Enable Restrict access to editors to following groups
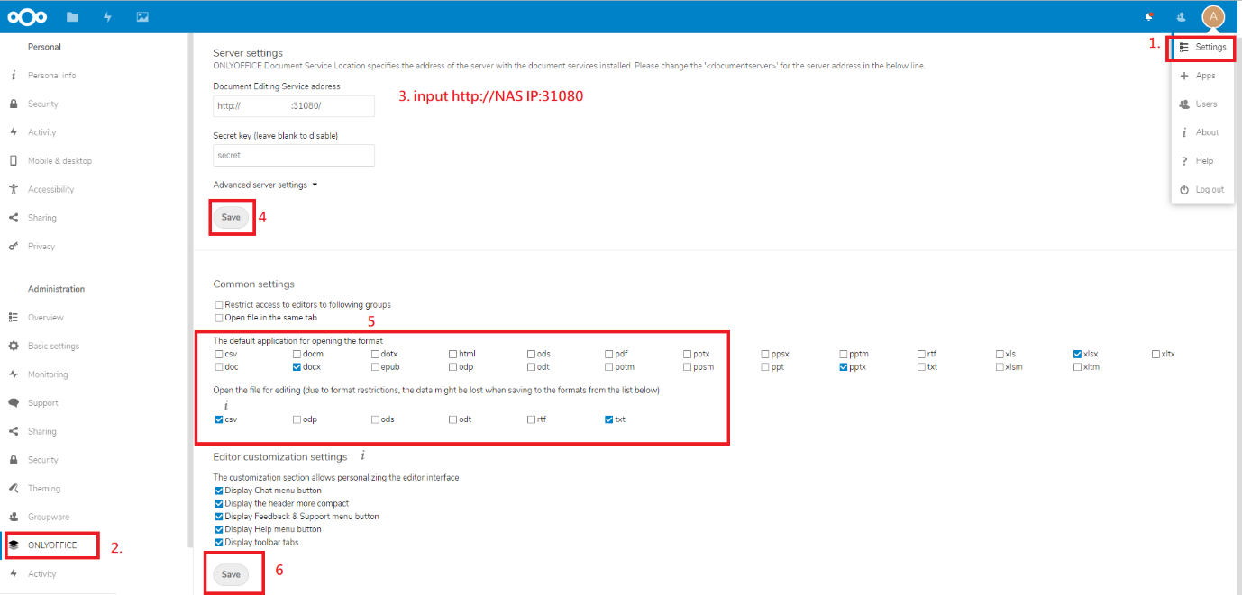This screenshot has height=595, width=1242. point(219,305)
